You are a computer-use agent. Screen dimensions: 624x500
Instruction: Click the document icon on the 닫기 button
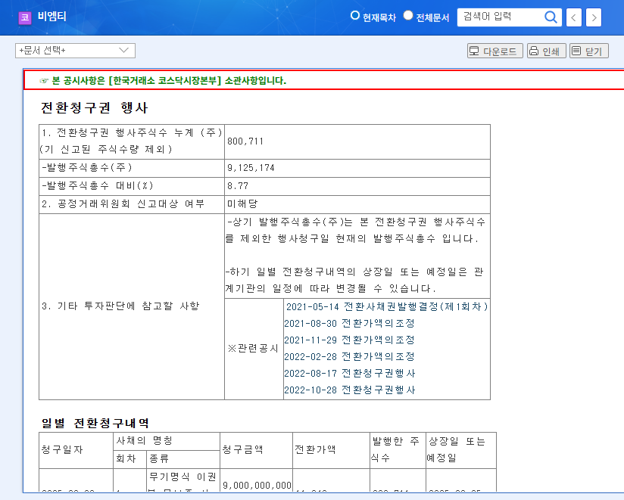[x=575, y=51]
